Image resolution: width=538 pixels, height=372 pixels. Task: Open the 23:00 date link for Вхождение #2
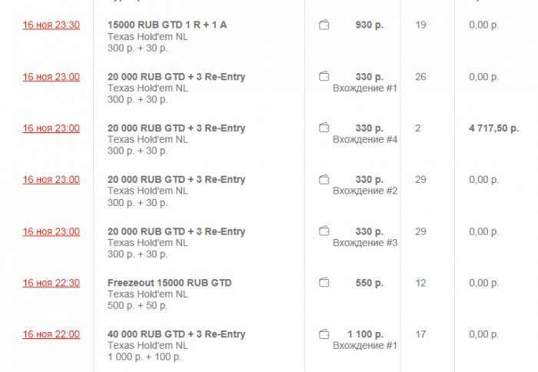click(x=51, y=180)
